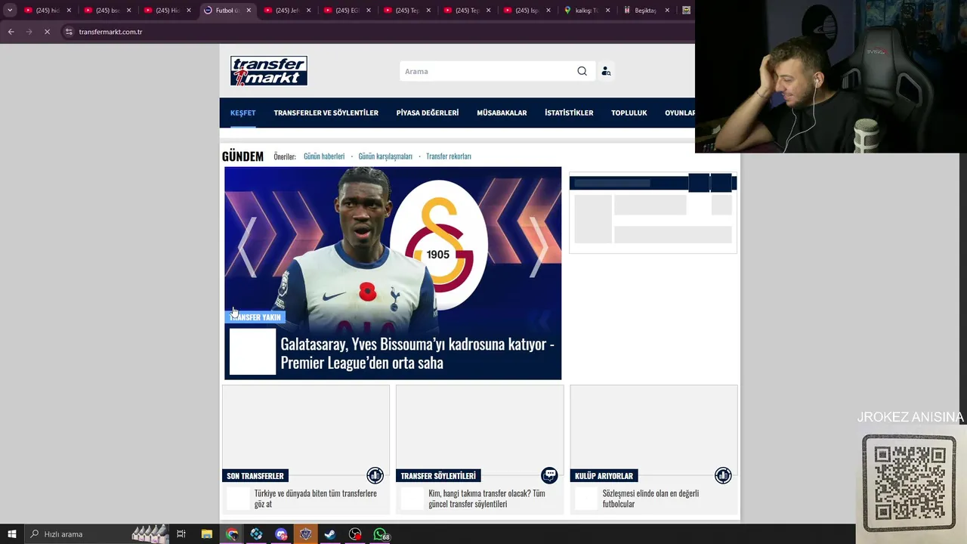Open the Topluluk menu

coord(629,113)
